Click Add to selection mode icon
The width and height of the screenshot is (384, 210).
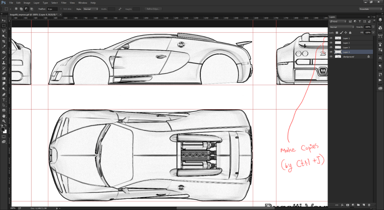coord(21,9)
